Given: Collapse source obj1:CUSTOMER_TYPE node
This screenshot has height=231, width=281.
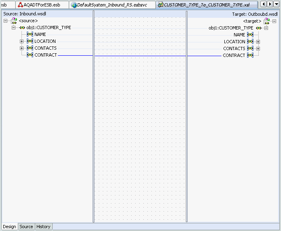Looking at the screenshot, I should click(14, 28).
